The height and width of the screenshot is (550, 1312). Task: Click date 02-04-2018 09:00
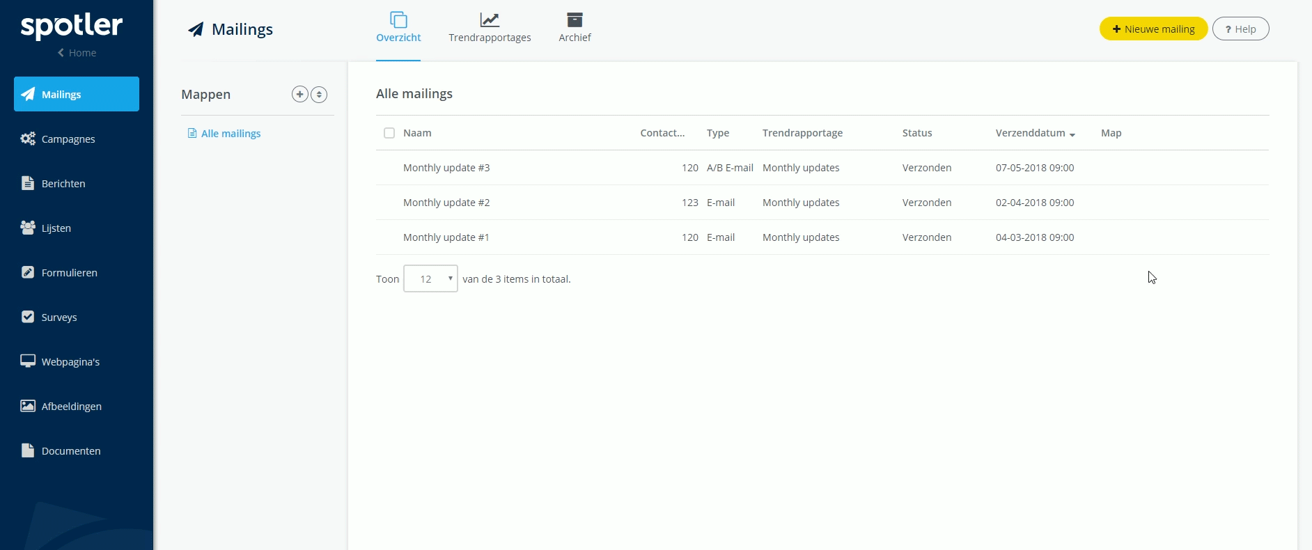(1035, 203)
